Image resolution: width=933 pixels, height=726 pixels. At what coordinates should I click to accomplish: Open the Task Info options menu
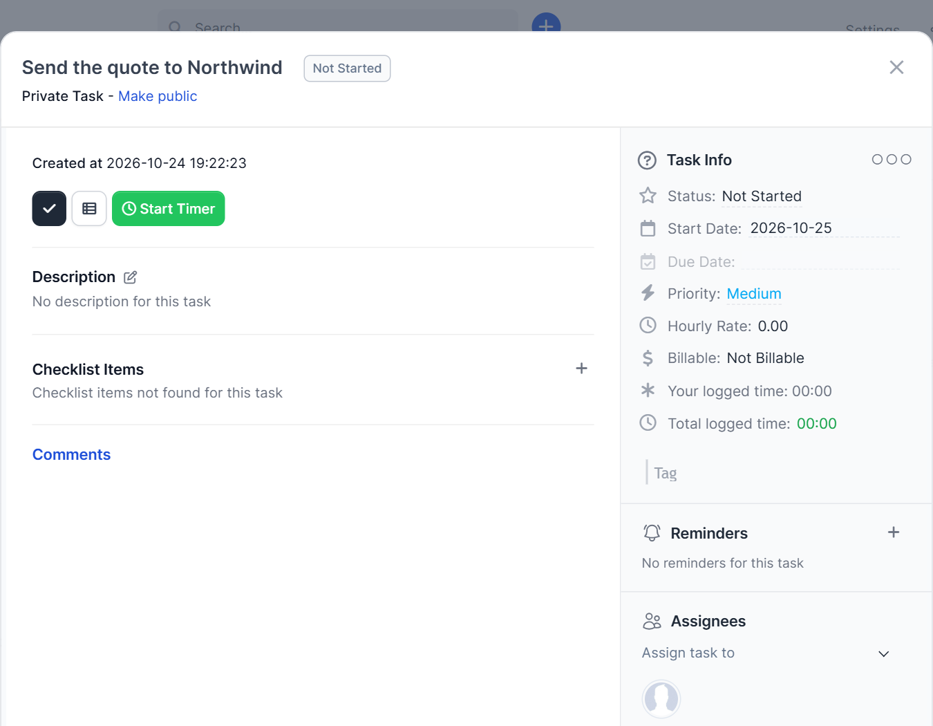click(892, 160)
